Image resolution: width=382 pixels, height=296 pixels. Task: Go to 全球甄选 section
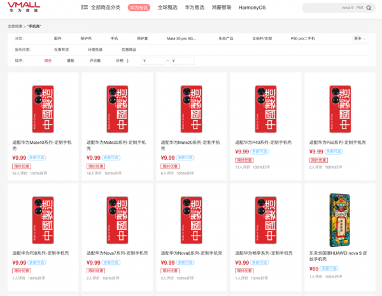point(167,7)
